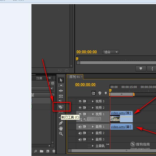Click the Encore chapter marker disc icon
Image resolution: width=156 pixels, height=156 pixels.
click(100, 93)
